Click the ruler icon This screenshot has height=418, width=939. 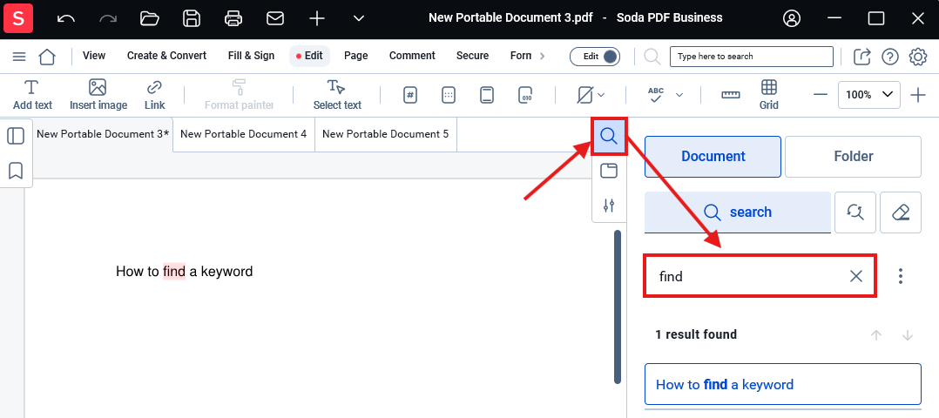point(731,95)
